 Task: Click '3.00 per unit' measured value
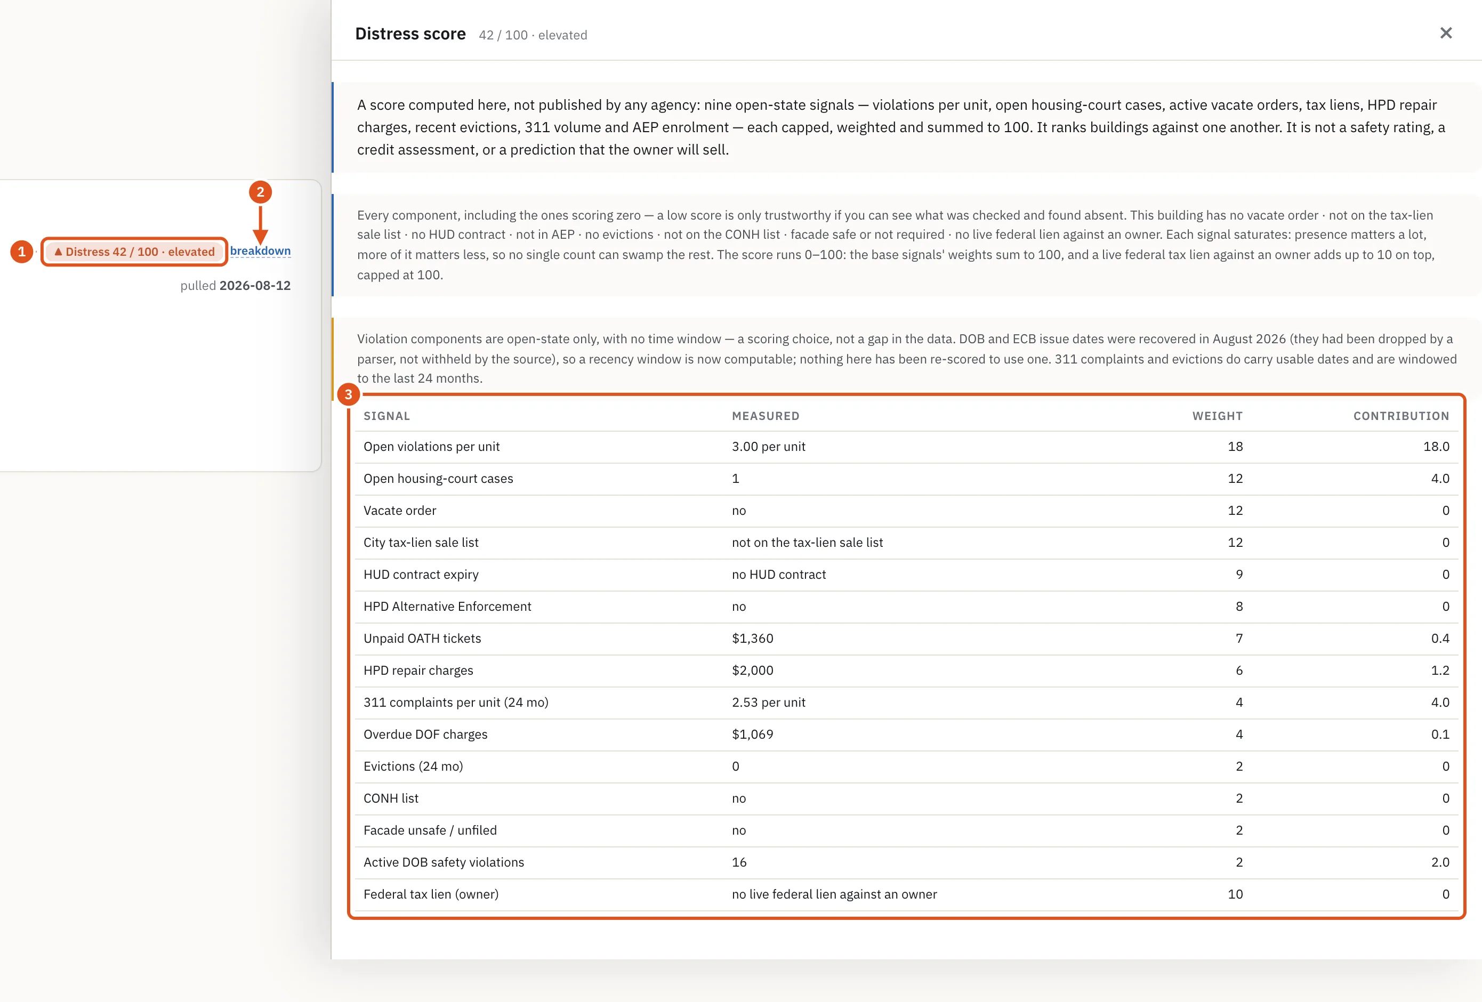768,447
